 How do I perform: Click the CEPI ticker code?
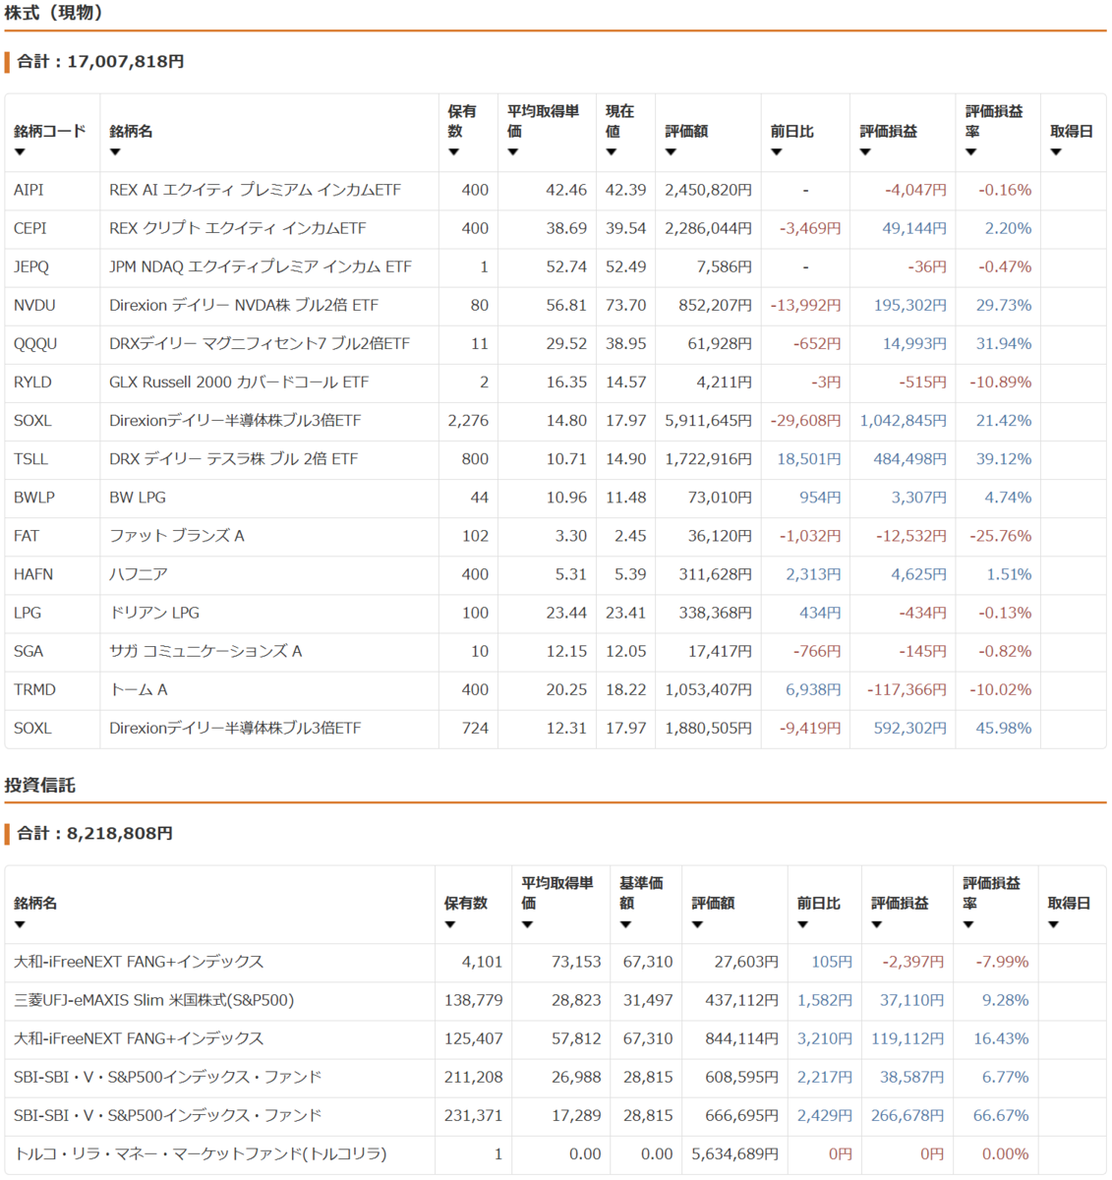pos(30,228)
